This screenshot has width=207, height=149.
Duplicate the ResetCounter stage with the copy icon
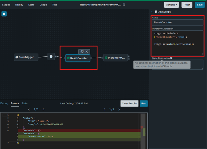(82, 52)
